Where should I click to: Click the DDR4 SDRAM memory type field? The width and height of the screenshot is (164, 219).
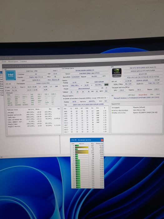click(x=99, y=82)
